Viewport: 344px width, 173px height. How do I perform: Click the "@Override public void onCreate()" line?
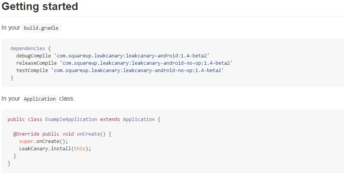pyautogui.click(x=62, y=134)
